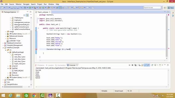Expand the Hospital_Management project

[3, 45]
